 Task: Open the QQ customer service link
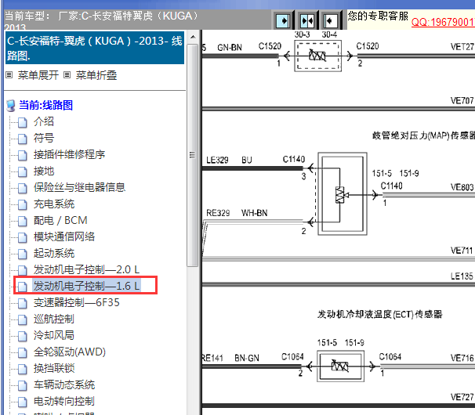[x=443, y=22]
